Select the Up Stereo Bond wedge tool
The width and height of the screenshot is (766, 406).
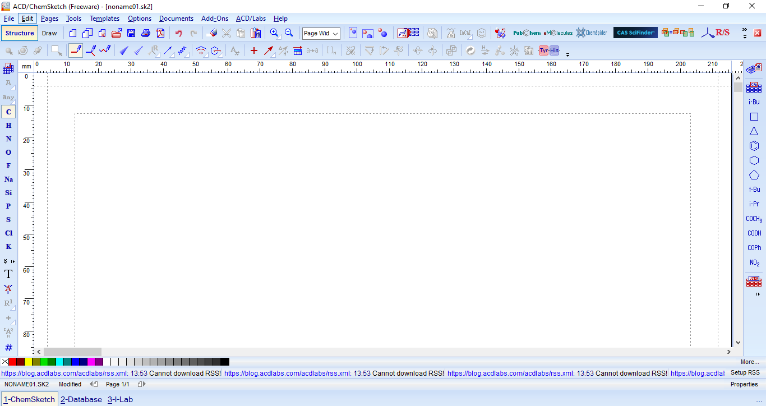tap(124, 50)
